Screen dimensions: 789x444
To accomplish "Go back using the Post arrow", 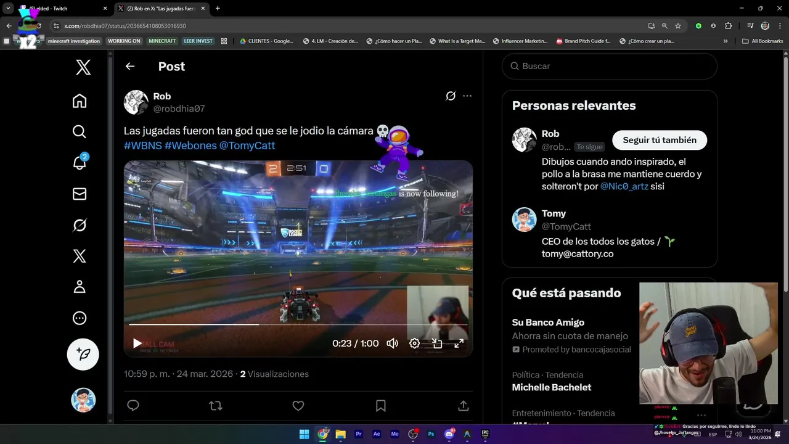I will click(x=129, y=66).
